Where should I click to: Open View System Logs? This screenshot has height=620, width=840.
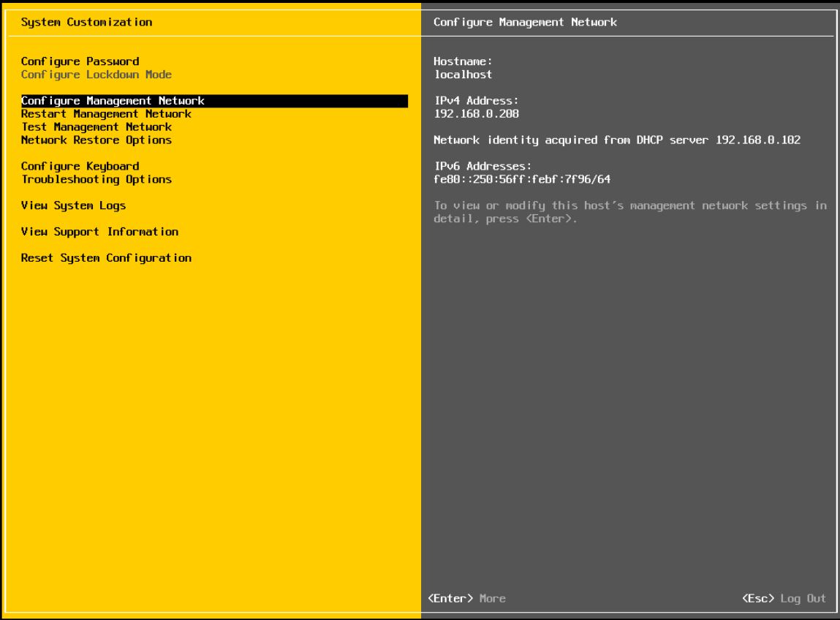point(73,205)
